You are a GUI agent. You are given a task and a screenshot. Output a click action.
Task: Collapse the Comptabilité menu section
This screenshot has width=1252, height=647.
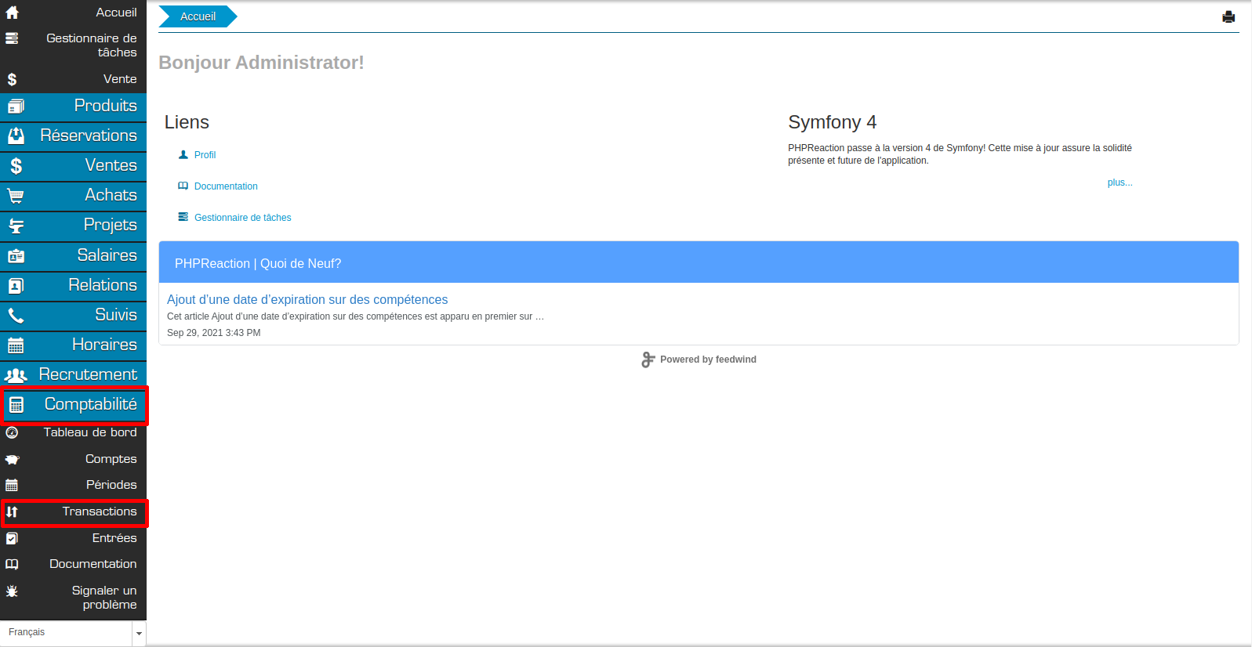(90, 404)
